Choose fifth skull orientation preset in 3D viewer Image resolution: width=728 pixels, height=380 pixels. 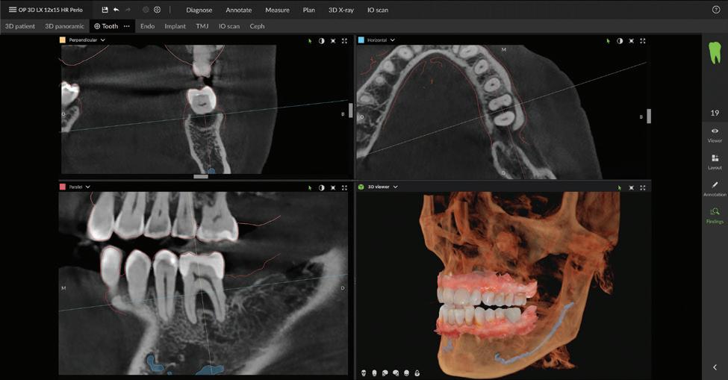click(407, 373)
